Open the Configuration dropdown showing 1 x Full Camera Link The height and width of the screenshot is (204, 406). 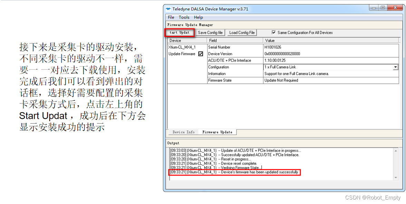(x=396, y=67)
